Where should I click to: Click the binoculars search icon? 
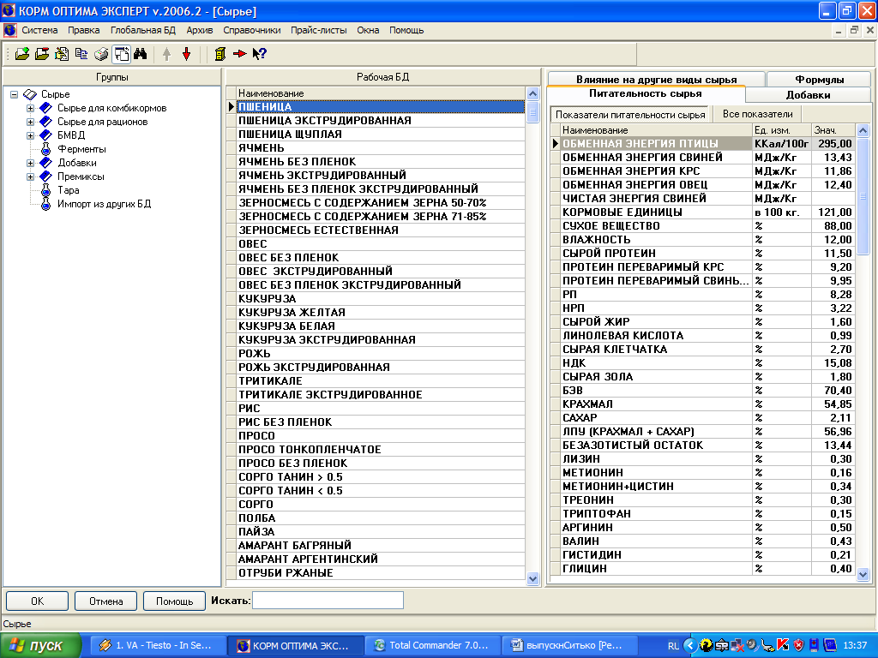pos(141,54)
